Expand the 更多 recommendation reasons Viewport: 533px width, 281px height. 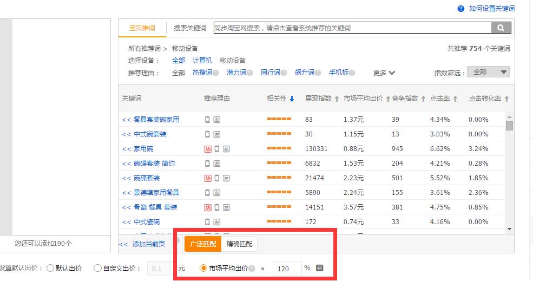pos(384,73)
